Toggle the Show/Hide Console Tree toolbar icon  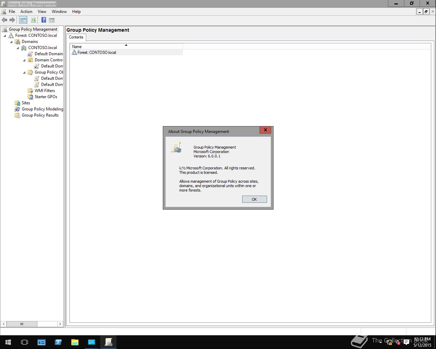tap(23, 20)
